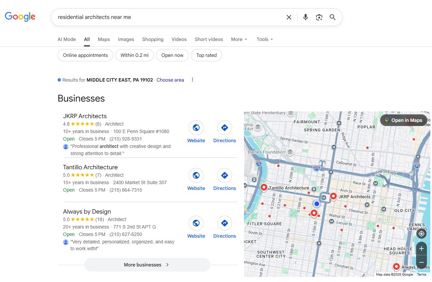Start voice search with microphone icon
The height and width of the screenshot is (282, 432).
305,17
